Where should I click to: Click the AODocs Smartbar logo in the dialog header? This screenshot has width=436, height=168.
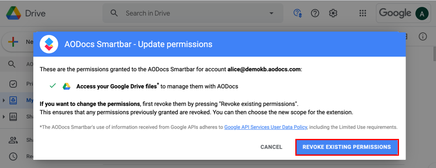(49, 44)
